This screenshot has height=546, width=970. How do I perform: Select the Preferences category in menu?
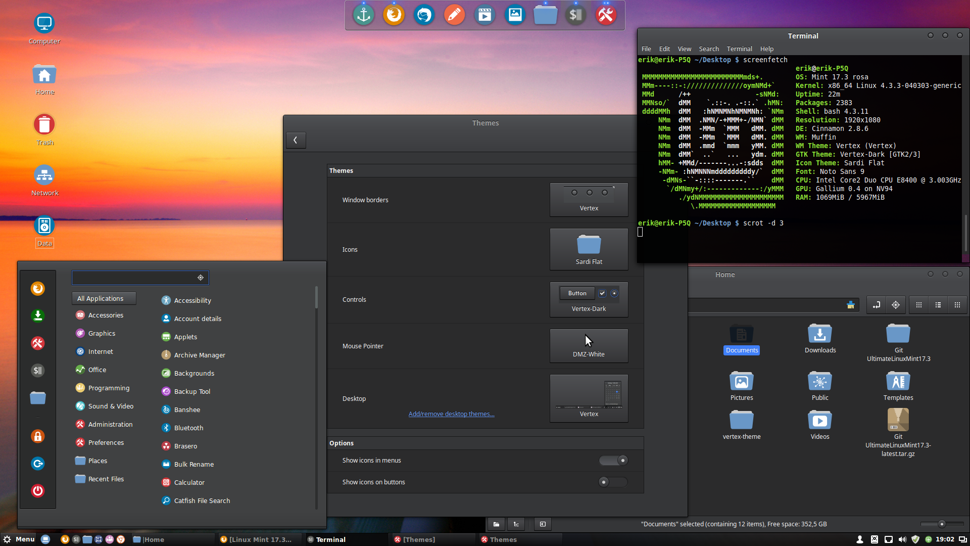(100, 443)
